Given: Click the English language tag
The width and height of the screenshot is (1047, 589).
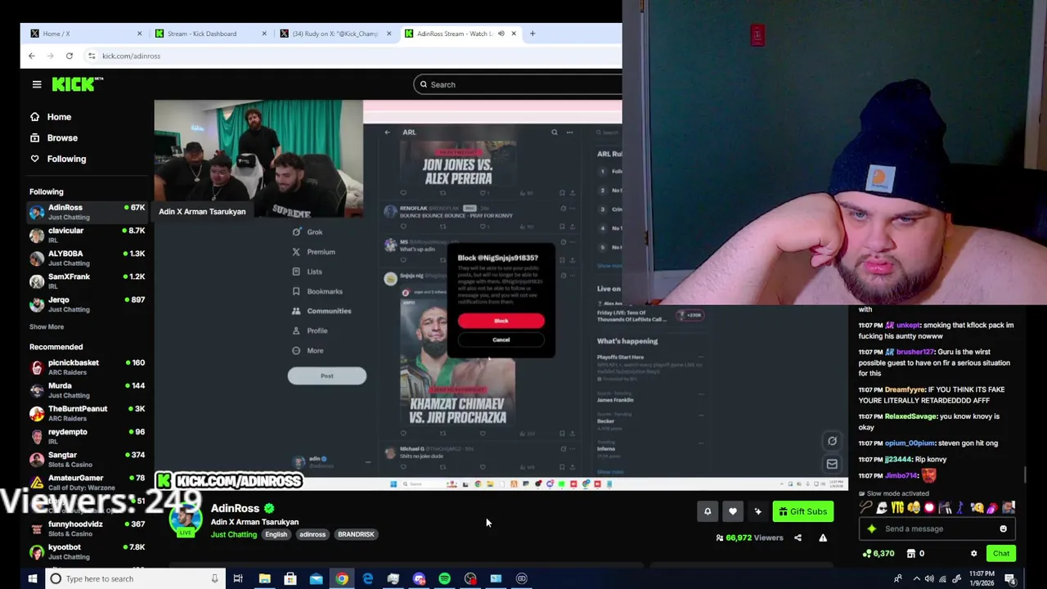Looking at the screenshot, I should click(276, 534).
